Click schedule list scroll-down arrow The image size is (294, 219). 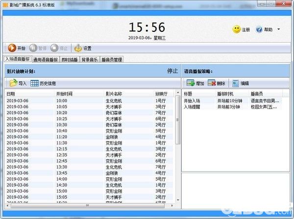click(178, 200)
